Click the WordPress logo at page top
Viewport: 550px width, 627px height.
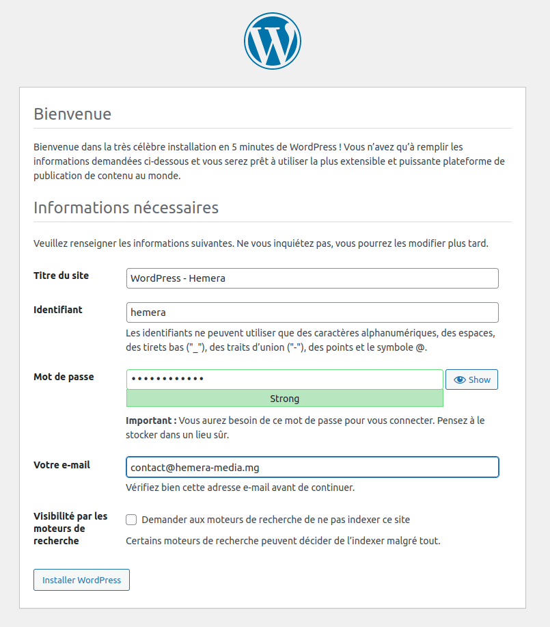pos(273,41)
